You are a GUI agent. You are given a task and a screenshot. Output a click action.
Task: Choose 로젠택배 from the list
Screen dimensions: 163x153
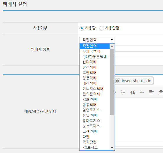tap(94, 73)
